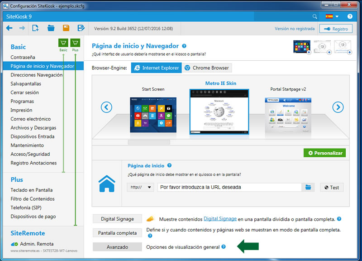Viewport: 362px width, 261px height.
Task: Open search with the magnifier icon
Action: (315, 16)
